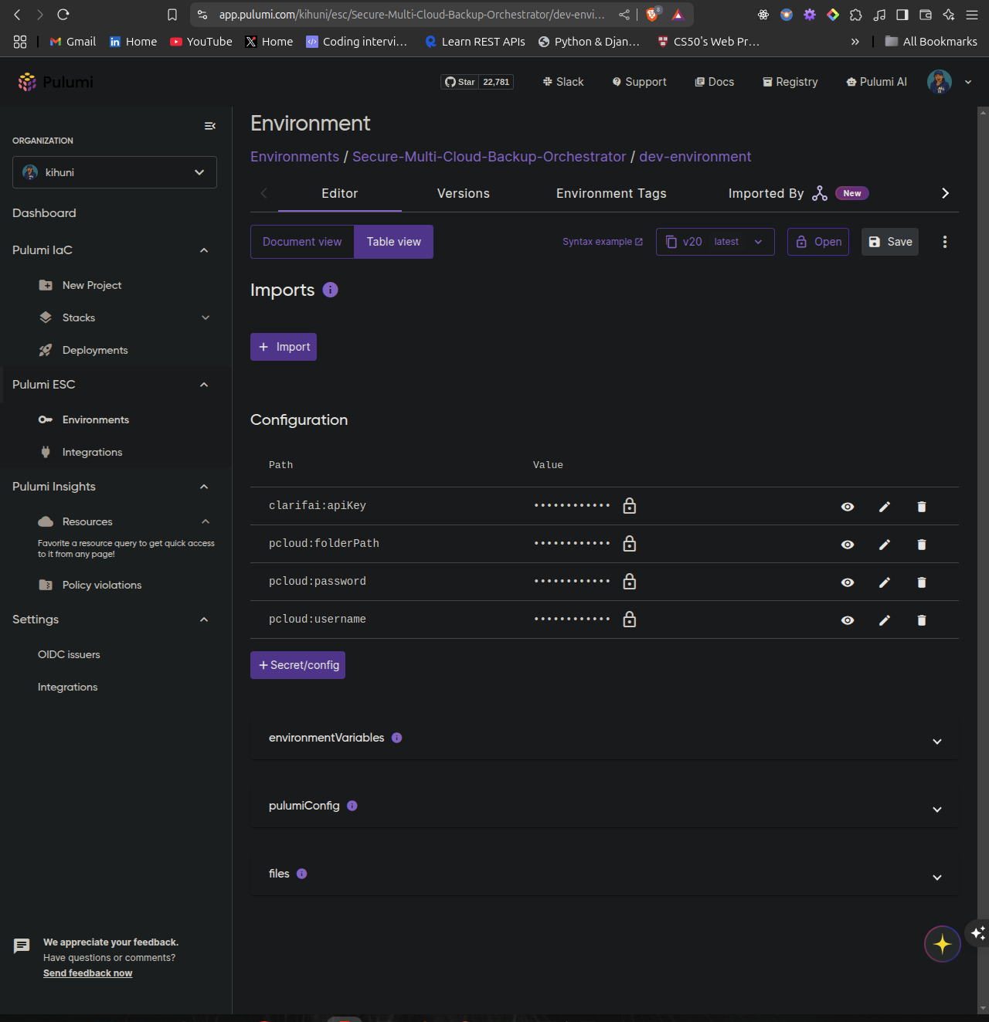Open the Syntax example link
The height and width of the screenshot is (1022, 989).
point(603,242)
